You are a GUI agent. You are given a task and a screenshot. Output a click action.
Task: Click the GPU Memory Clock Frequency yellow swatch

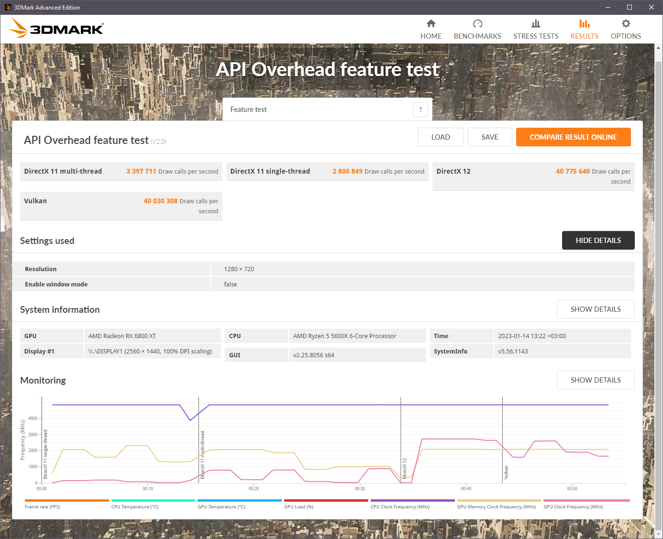click(x=499, y=501)
